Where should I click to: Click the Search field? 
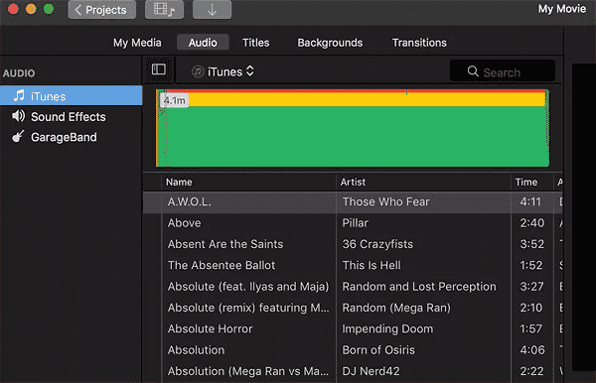click(502, 71)
